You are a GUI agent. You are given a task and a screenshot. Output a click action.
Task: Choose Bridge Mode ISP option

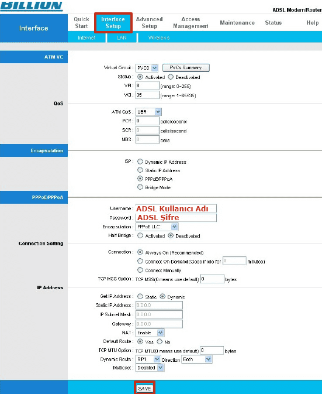pyautogui.click(x=140, y=187)
